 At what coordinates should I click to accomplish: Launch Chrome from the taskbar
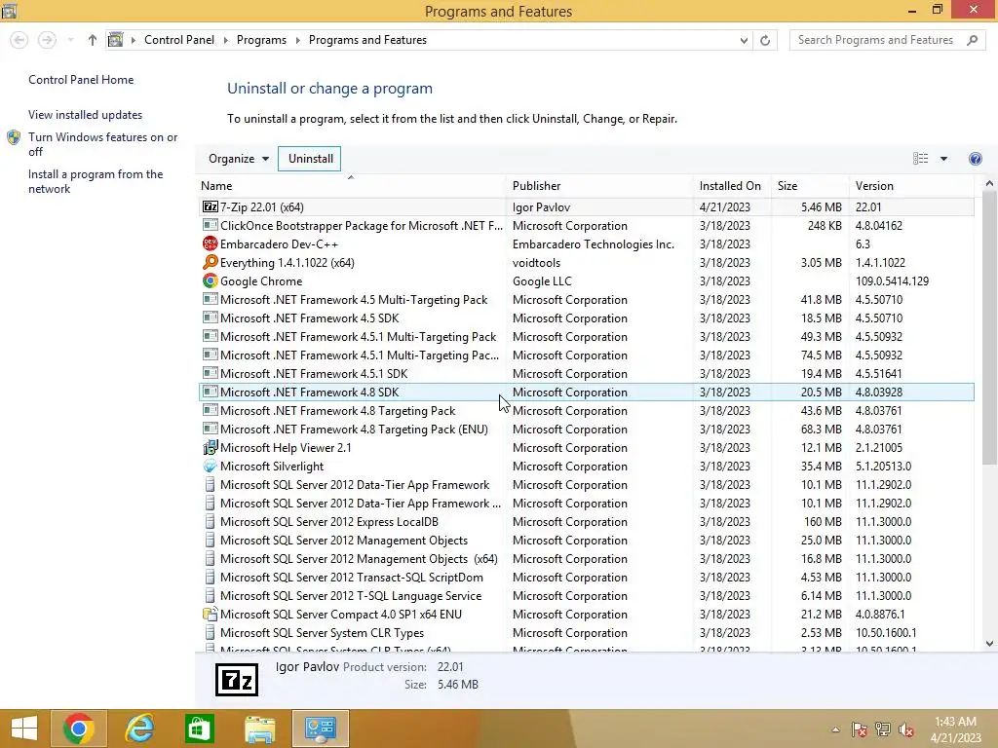79,729
